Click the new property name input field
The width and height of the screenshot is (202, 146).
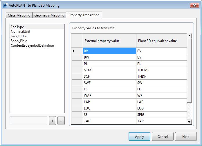(x=28, y=121)
